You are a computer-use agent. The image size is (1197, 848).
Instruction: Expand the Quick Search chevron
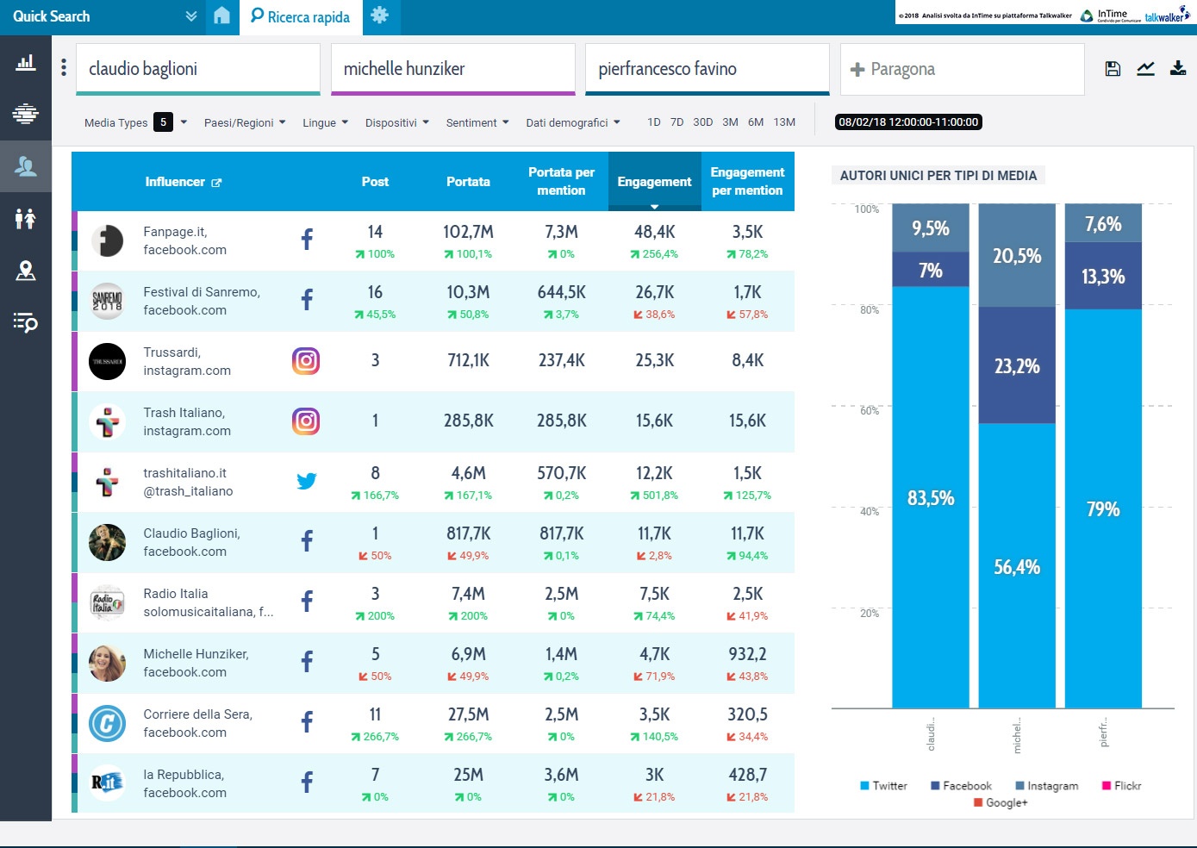(191, 16)
